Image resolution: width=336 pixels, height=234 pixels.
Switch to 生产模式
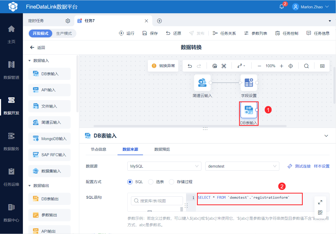coord(64,33)
